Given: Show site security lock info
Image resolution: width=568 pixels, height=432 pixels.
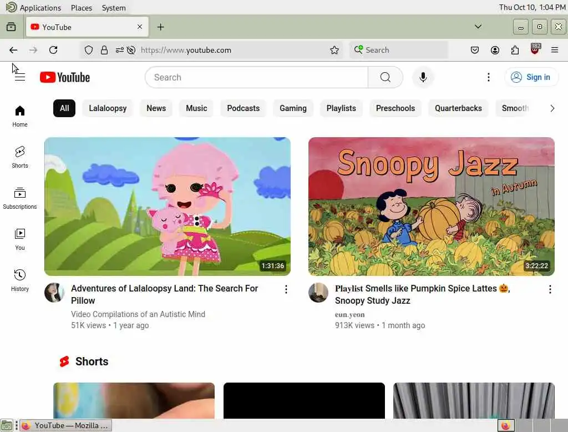Looking at the screenshot, I should click(x=104, y=50).
